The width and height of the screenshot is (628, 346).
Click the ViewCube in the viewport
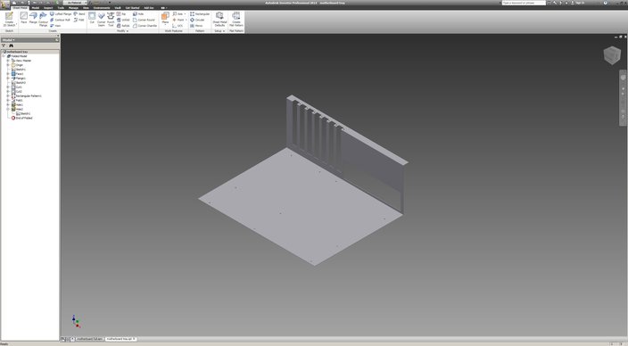[x=612, y=55]
